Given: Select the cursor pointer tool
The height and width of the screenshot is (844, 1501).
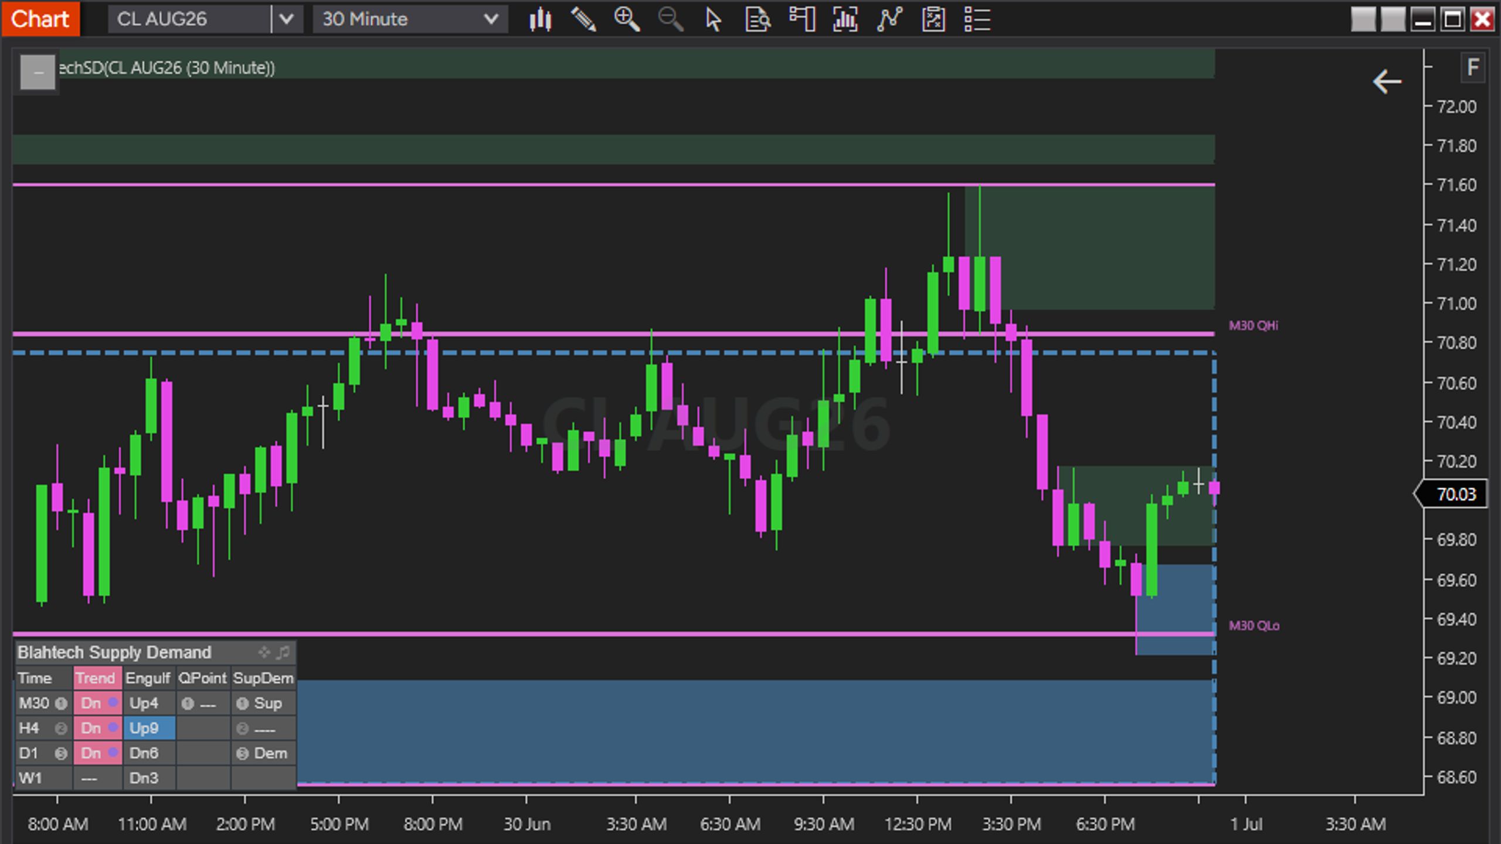Looking at the screenshot, I should (713, 19).
